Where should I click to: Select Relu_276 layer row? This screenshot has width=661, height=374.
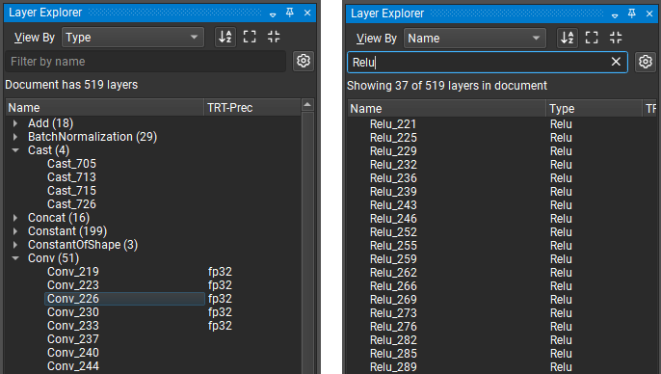coord(502,327)
